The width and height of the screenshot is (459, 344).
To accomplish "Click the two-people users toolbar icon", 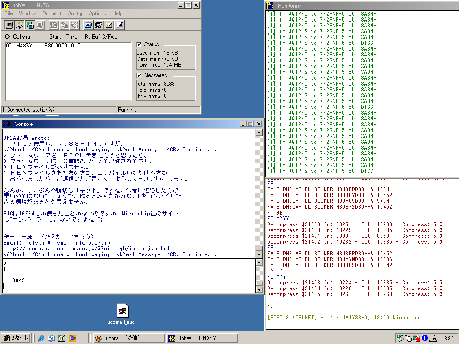I will pos(98,25).
